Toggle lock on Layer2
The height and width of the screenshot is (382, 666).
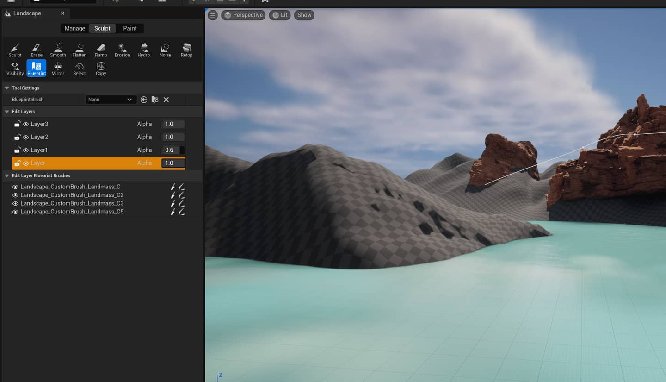point(17,137)
